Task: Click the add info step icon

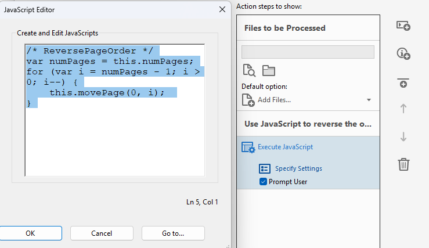Action: tap(403, 53)
